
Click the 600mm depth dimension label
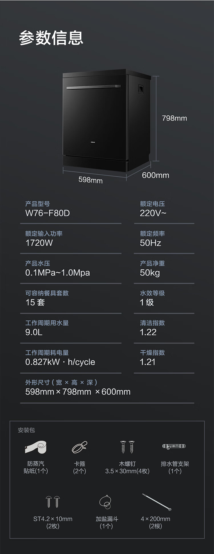tap(156, 175)
